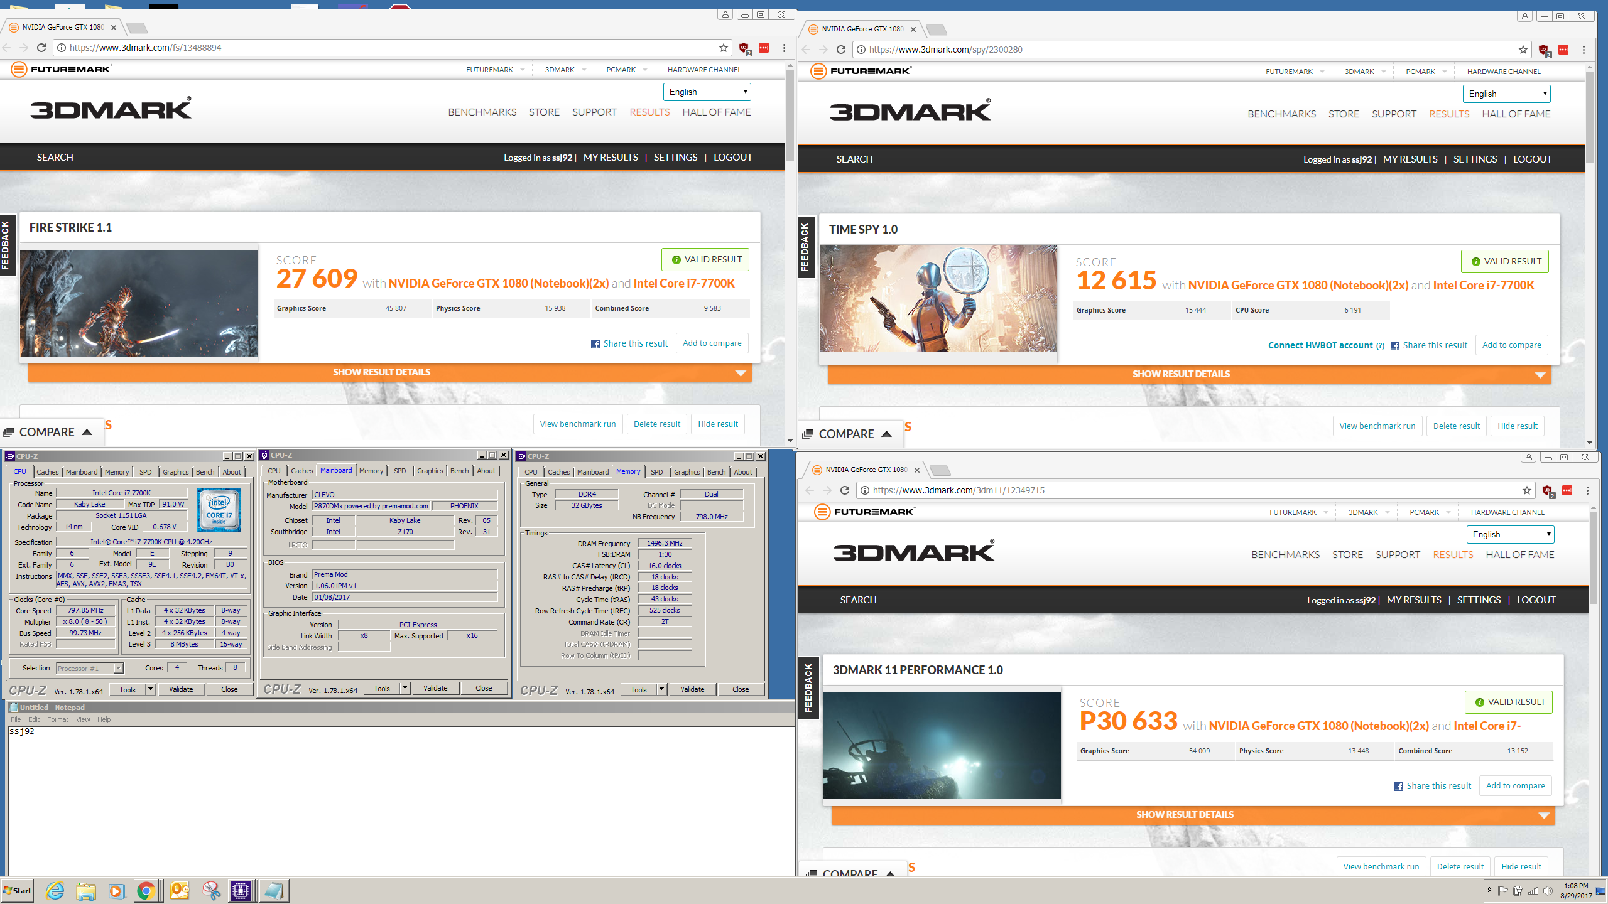
Task: Click Add to compare for the 3DMark 11 result
Action: tap(1515, 785)
